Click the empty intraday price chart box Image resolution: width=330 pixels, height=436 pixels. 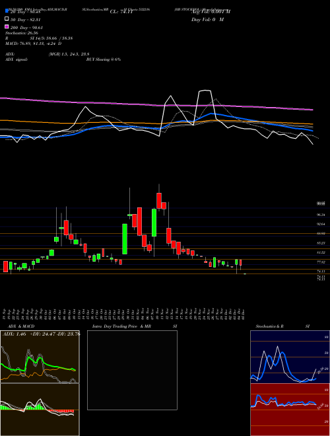pos(132,370)
